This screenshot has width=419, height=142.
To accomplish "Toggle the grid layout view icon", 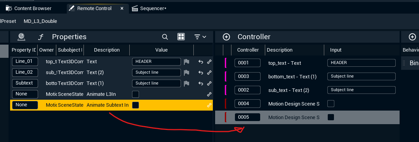I will (181, 37).
